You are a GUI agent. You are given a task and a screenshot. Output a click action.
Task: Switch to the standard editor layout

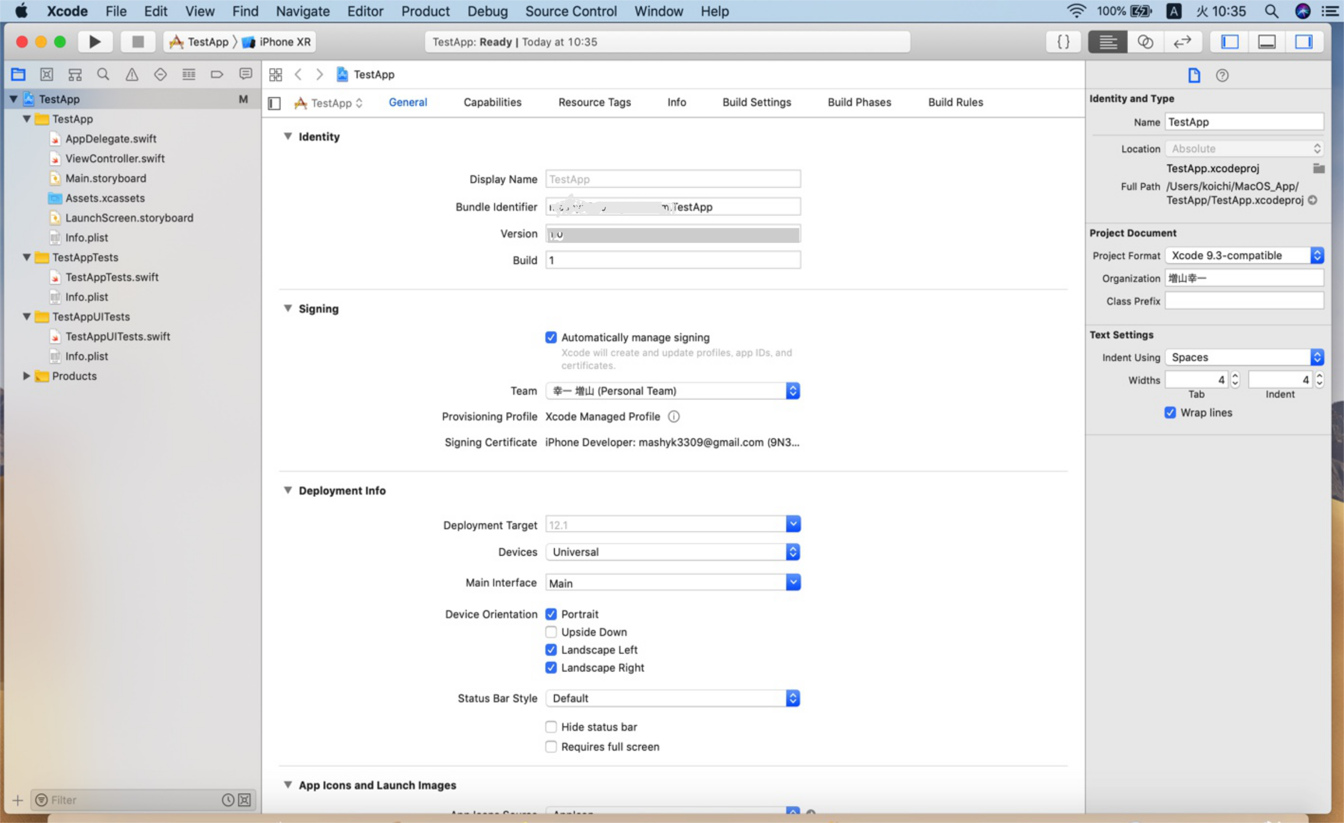[x=1108, y=42]
